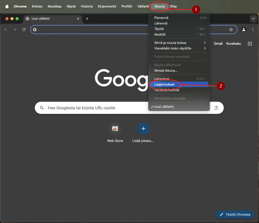The image size is (259, 223).
Task: Select the highlighted Laajennukset entry
Action: coord(179,84)
